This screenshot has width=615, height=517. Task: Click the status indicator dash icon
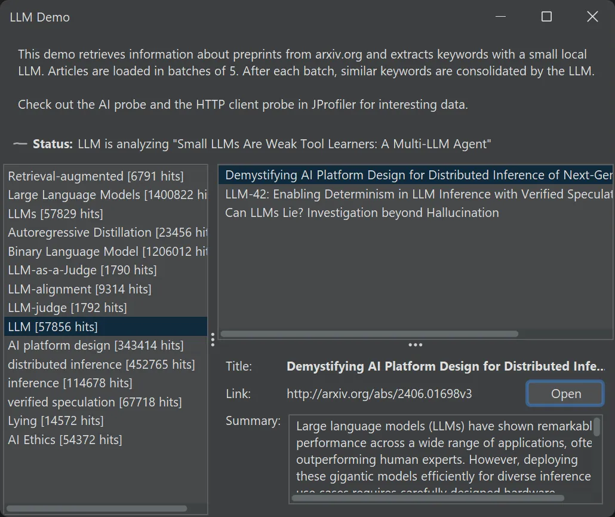(x=20, y=143)
